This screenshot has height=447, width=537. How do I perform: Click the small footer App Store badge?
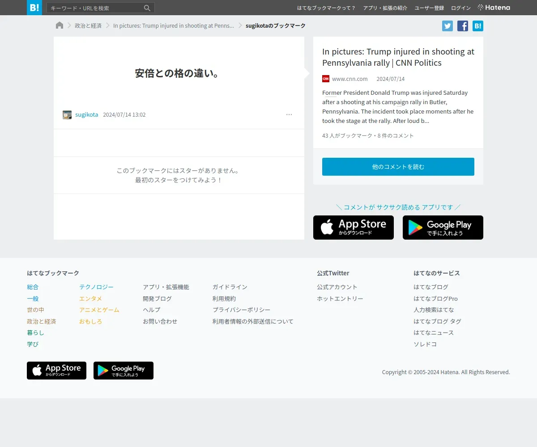click(56, 371)
